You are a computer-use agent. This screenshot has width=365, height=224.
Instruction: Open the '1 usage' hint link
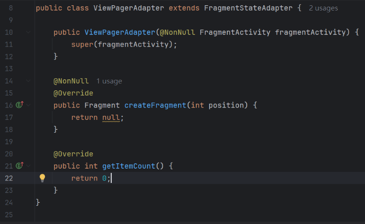click(x=109, y=81)
